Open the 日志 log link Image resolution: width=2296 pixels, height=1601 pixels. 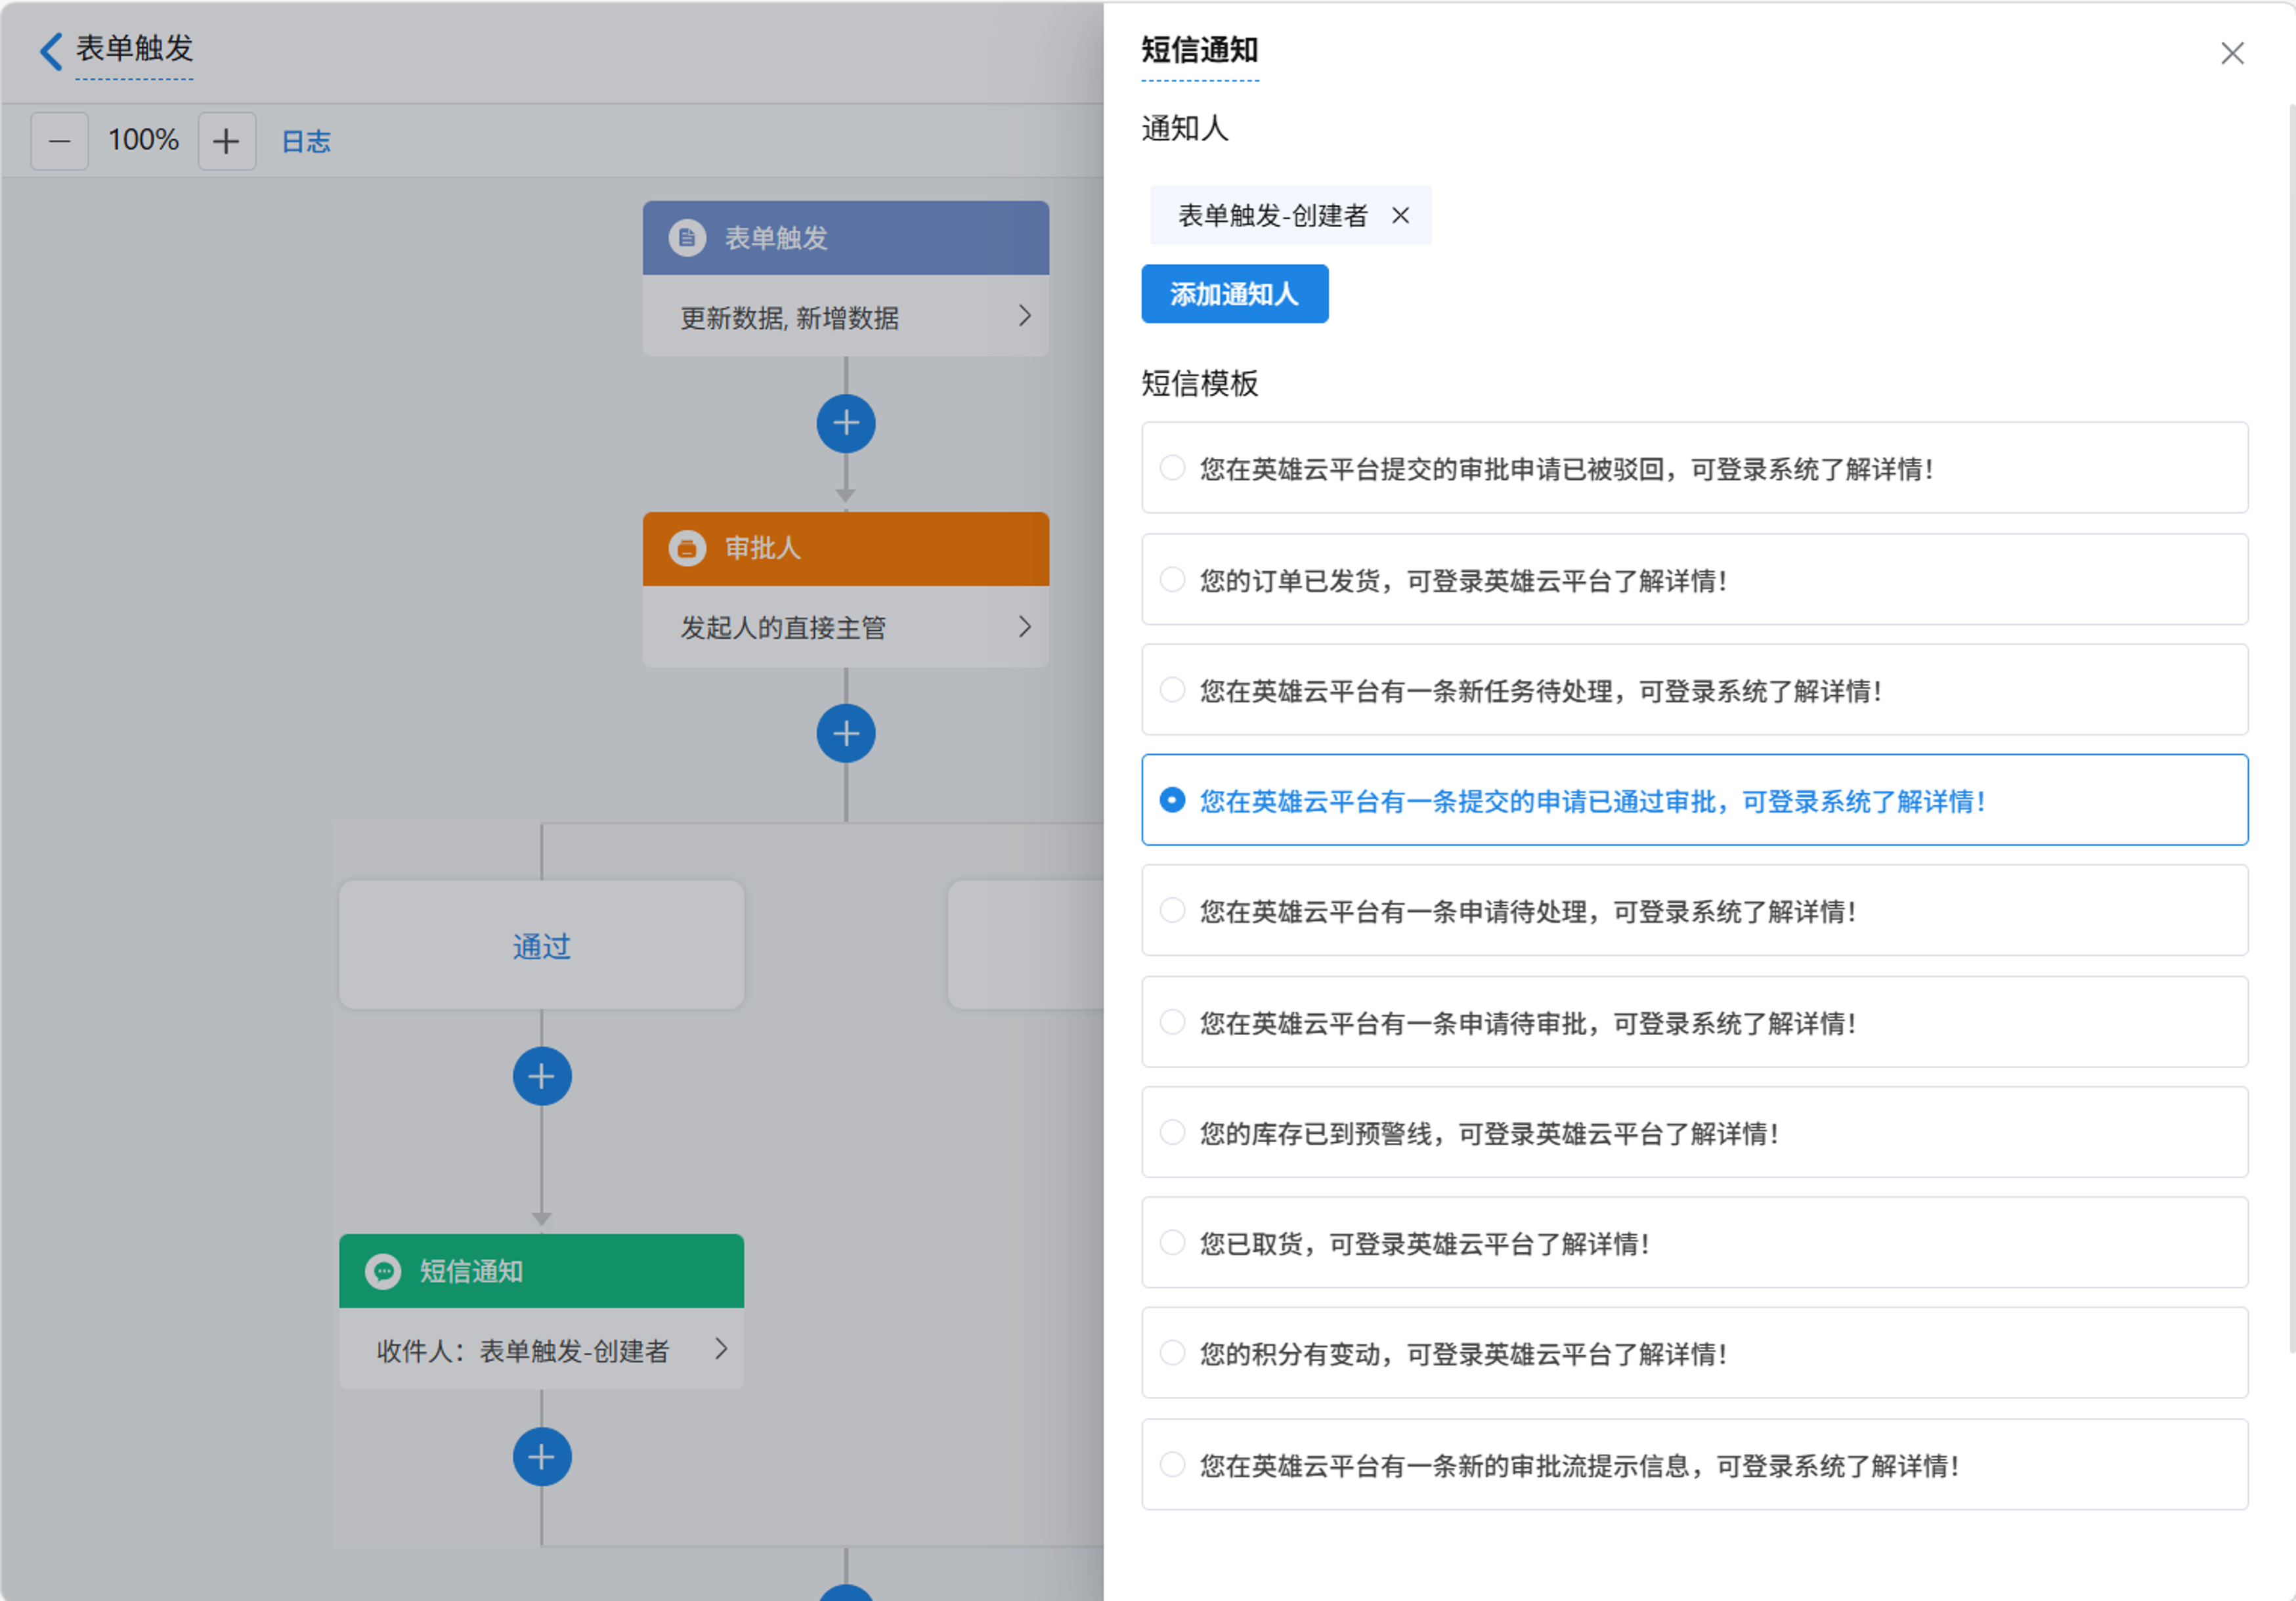(306, 142)
